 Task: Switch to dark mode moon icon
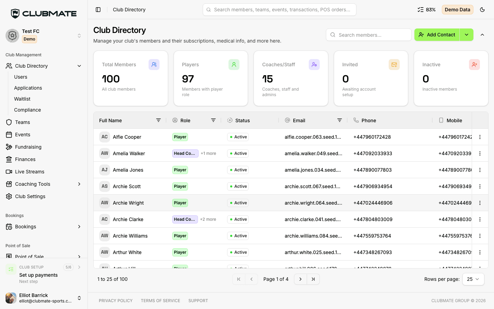482,10
